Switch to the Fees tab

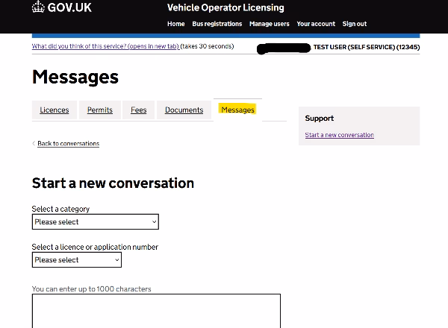tap(138, 110)
